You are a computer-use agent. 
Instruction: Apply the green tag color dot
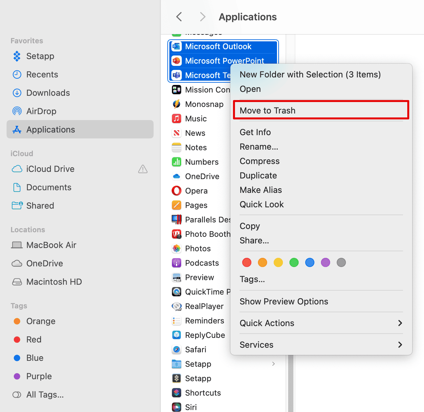pyautogui.click(x=294, y=262)
